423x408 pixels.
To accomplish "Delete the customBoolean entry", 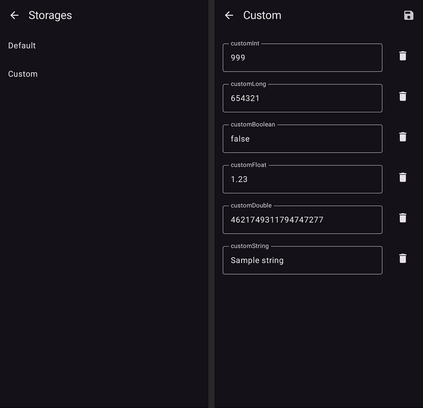I will (x=402, y=137).
